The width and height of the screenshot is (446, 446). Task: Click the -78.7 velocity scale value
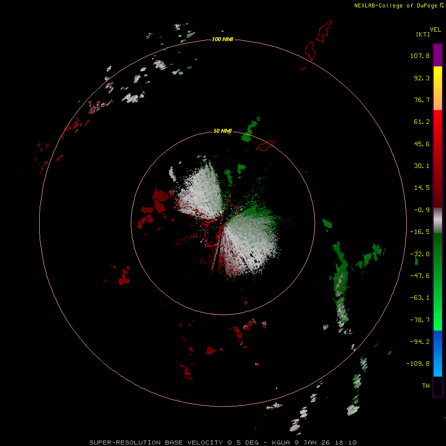point(420,320)
